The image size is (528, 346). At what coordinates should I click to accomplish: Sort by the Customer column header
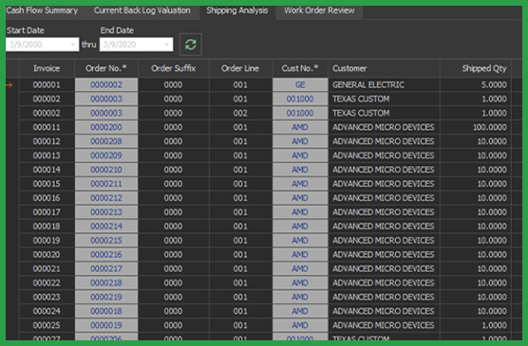tap(384, 68)
